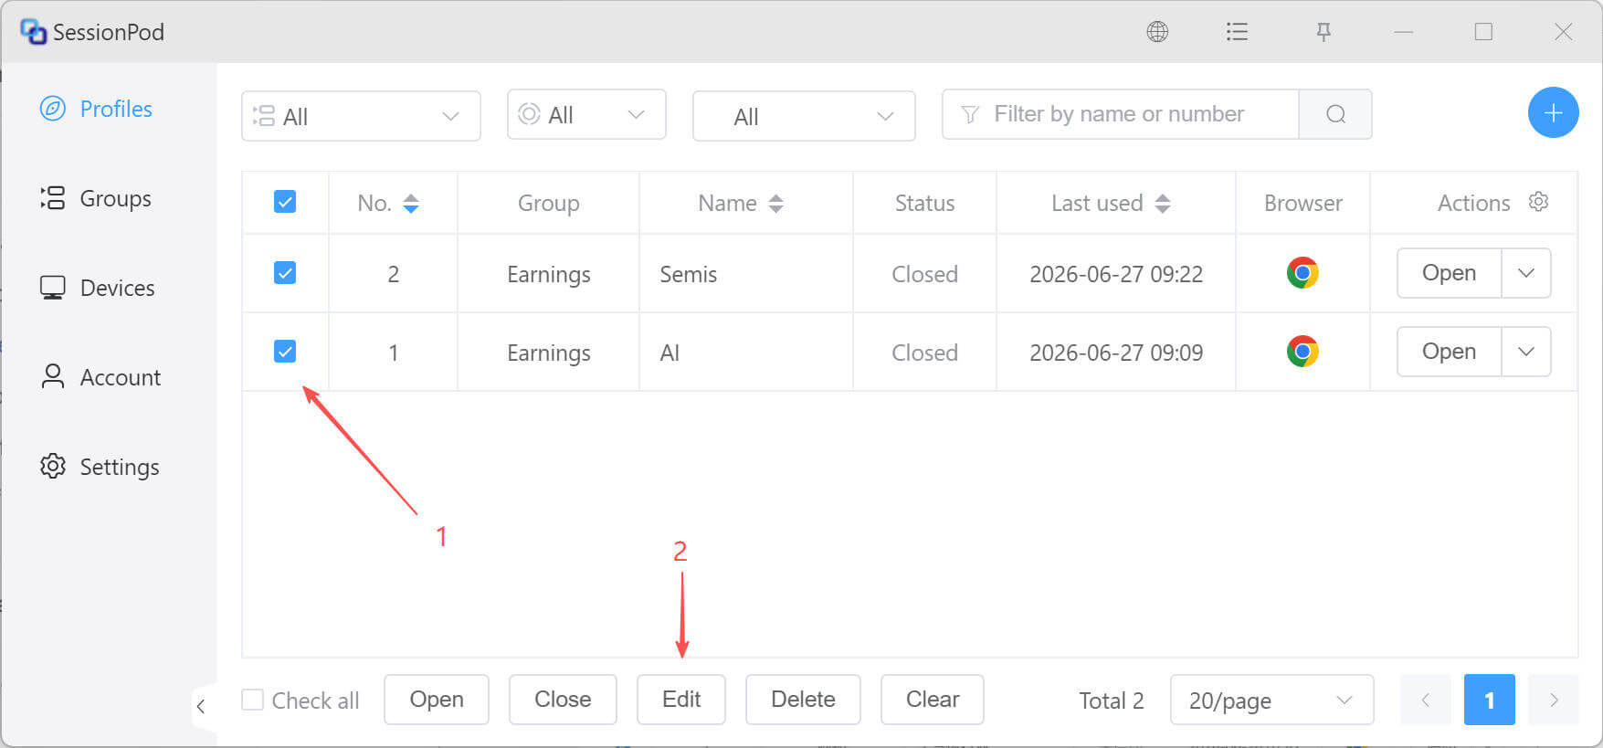
Task: Open the status All dropdown with circle icon
Action: [x=586, y=114]
